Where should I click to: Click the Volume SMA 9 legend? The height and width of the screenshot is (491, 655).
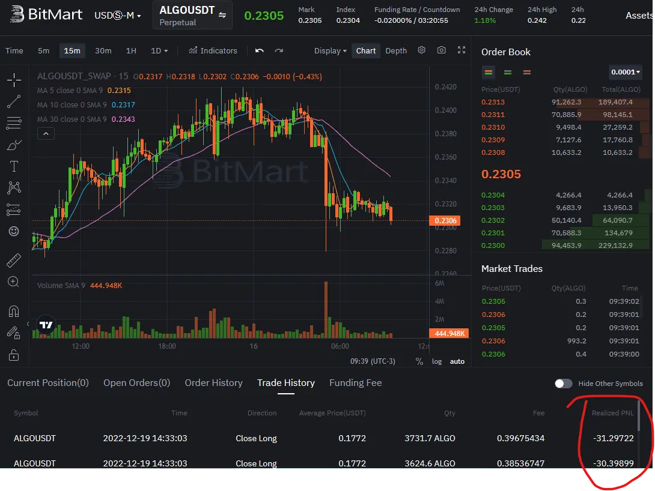pos(79,285)
